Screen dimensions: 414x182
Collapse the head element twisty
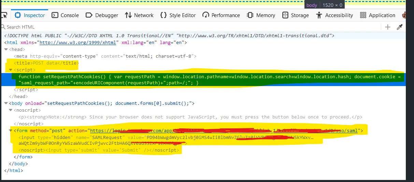tap(6, 50)
